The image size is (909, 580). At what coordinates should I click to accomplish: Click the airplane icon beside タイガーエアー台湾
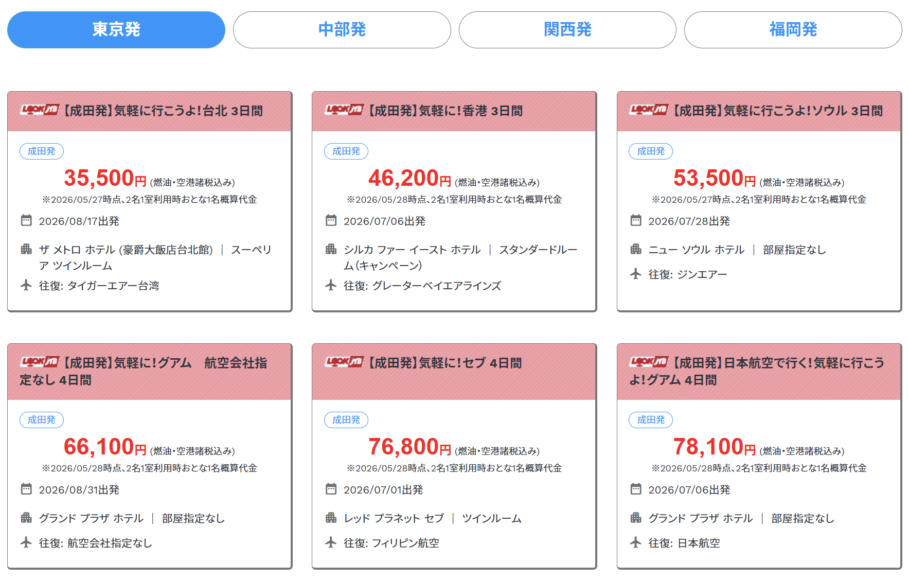coord(26,285)
